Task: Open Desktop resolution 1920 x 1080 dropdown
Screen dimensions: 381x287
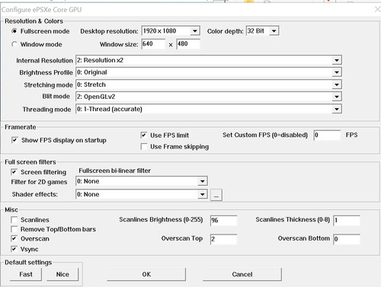Action: coord(171,31)
